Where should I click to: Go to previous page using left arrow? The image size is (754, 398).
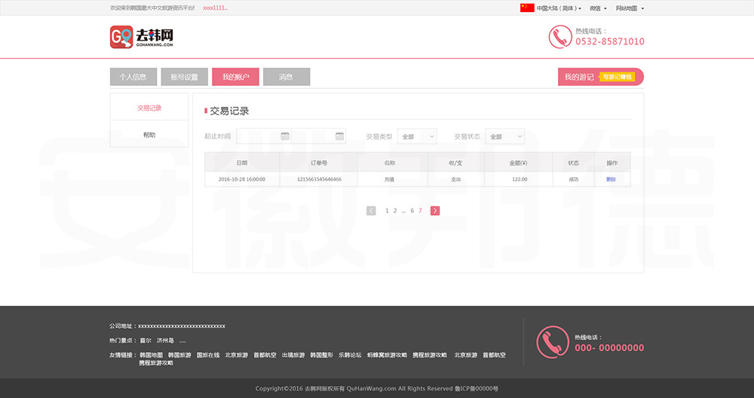pyautogui.click(x=371, y=211)
